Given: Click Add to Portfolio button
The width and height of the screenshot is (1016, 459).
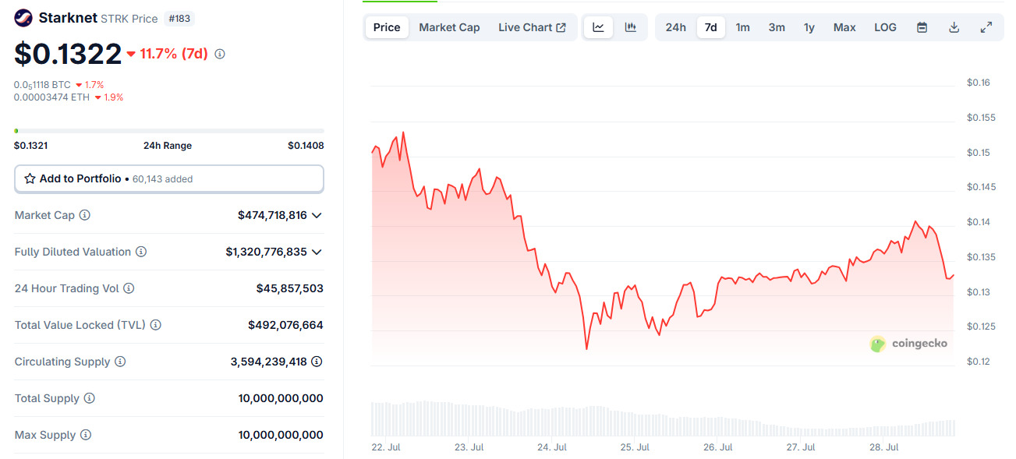Looking at the screenshot, I should point(168,178).
